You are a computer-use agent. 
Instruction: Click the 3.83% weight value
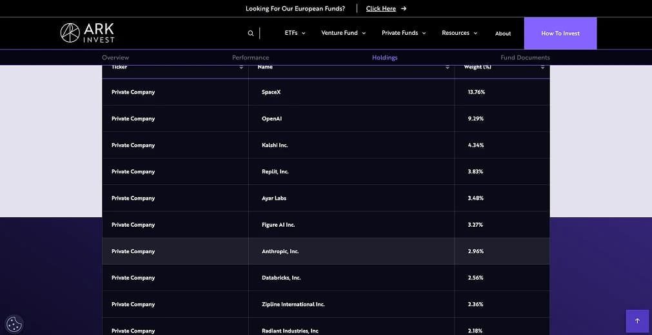(x=475, y=171)
